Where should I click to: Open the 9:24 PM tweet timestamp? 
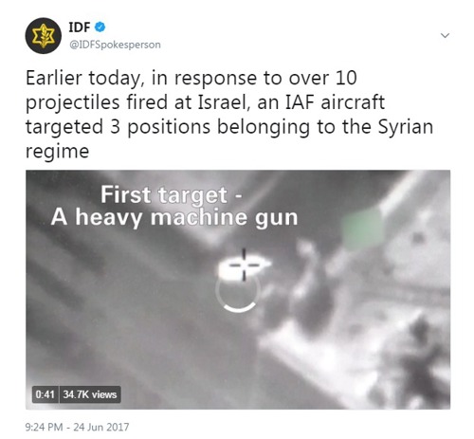44,427
